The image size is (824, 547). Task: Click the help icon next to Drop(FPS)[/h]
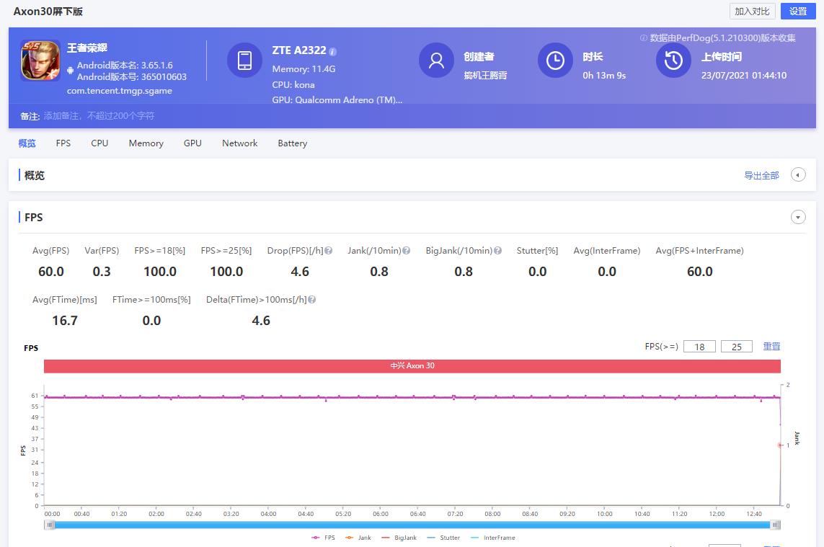click(329, 251)
